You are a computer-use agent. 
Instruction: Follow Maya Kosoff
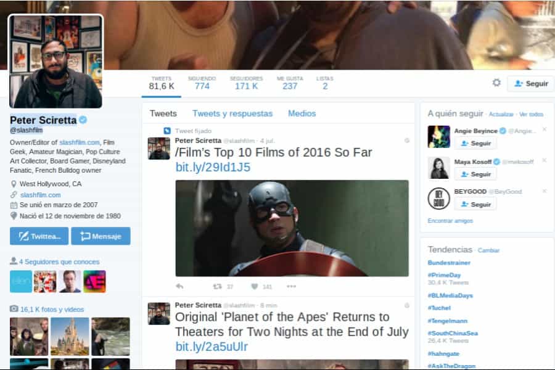coord(475,174)
